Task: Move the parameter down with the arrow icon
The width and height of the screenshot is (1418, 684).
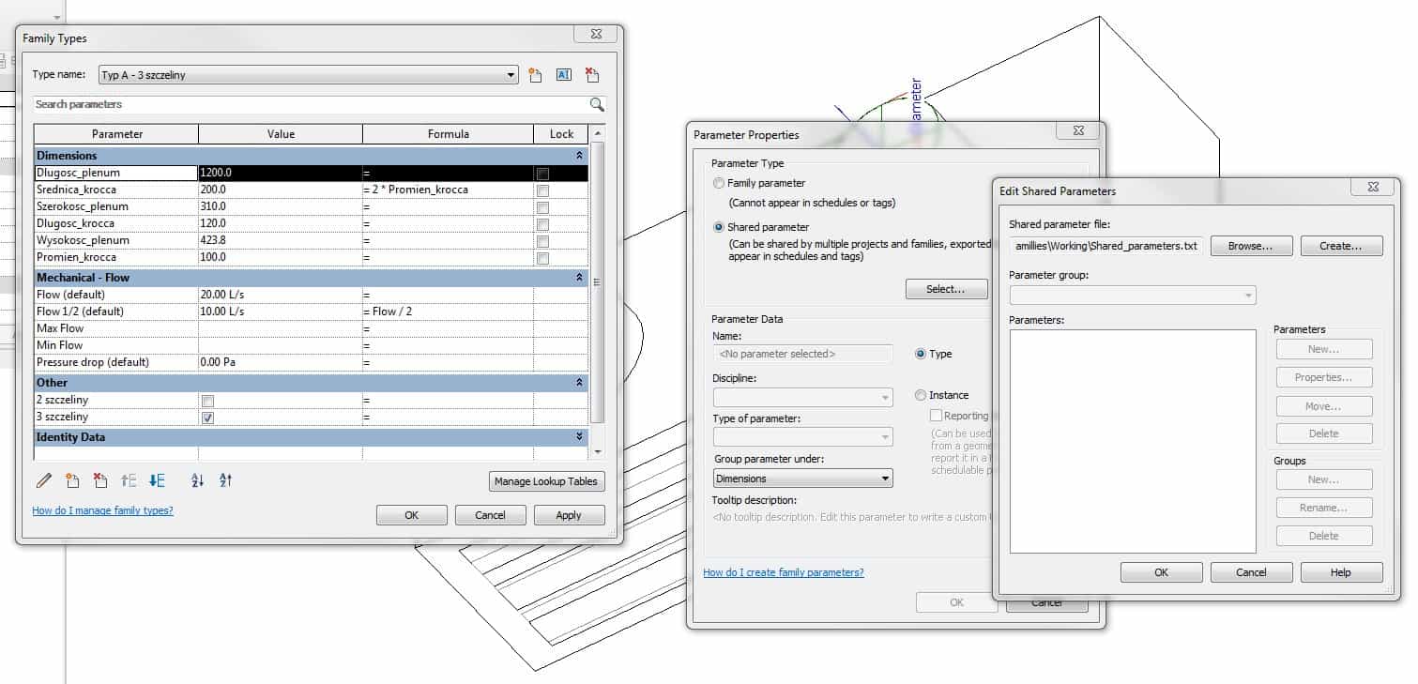Action: 157,480
